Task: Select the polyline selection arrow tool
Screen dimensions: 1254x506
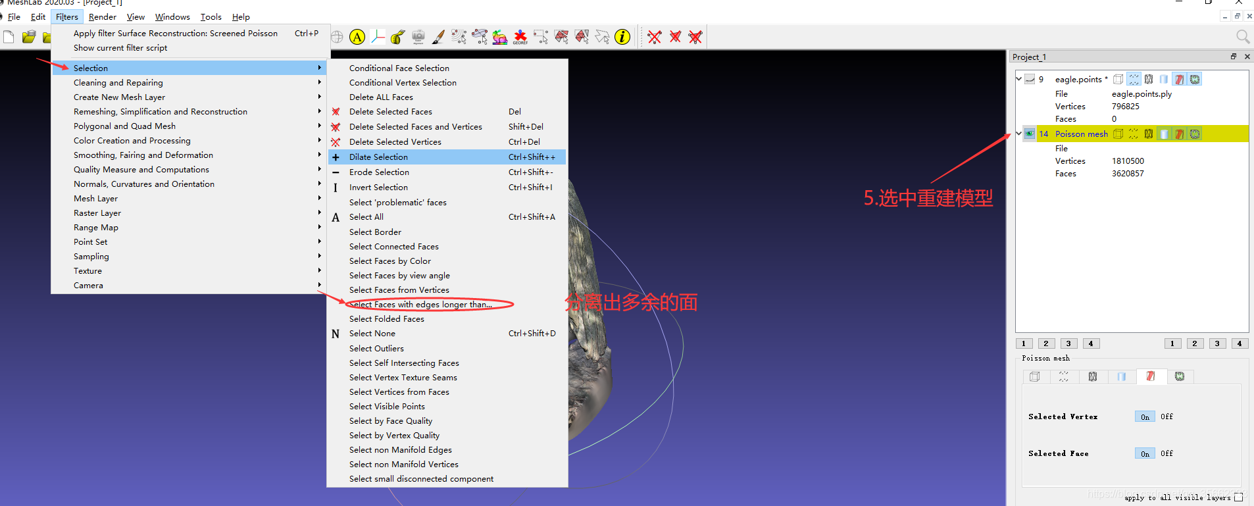Action: pyautogui.click(x=602, y=37)
